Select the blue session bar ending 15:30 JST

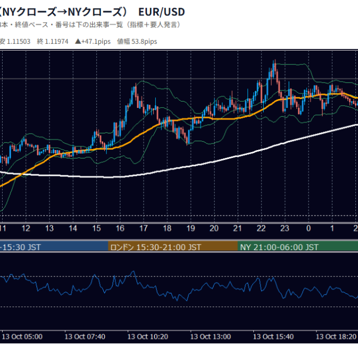pos(54,246)
